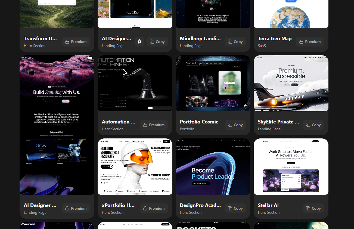Click Premium lock on Terra Geo Map
This screenshot has height=229, width=354.
pyautogui.click(x=310, y=42)
